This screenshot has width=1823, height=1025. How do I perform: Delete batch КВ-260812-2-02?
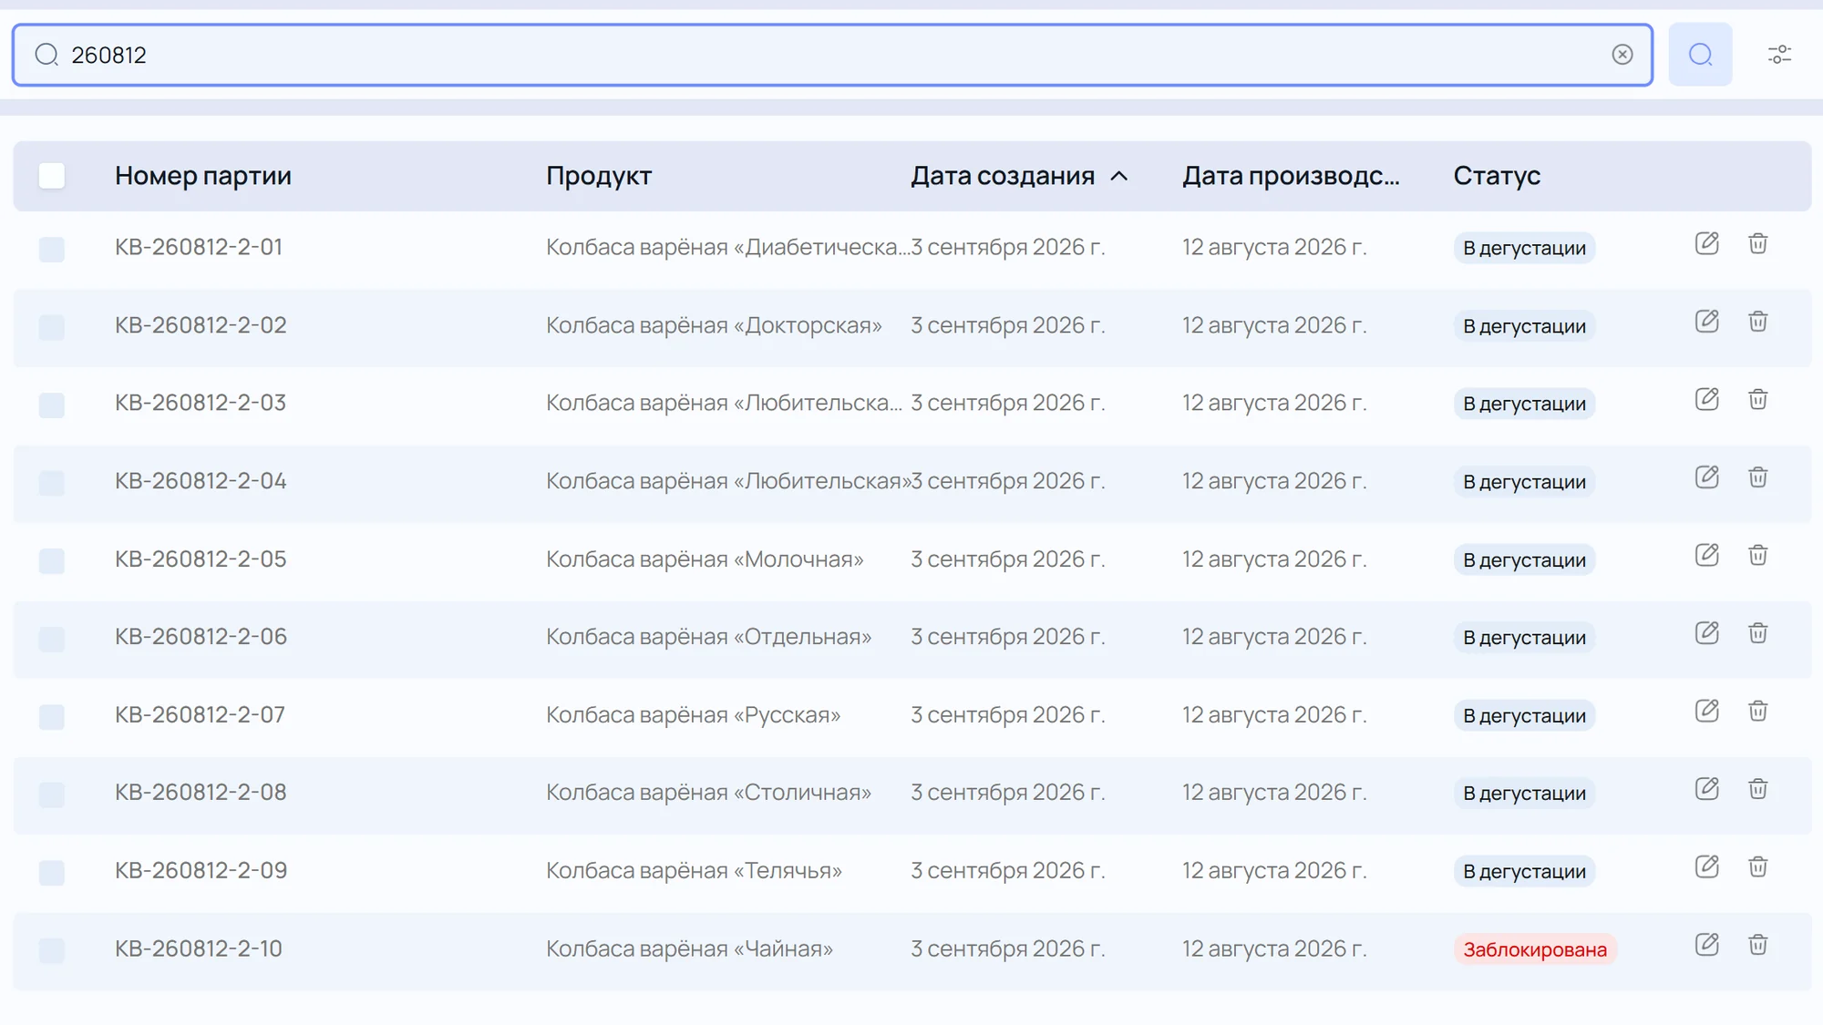[x=1758, y=322]
